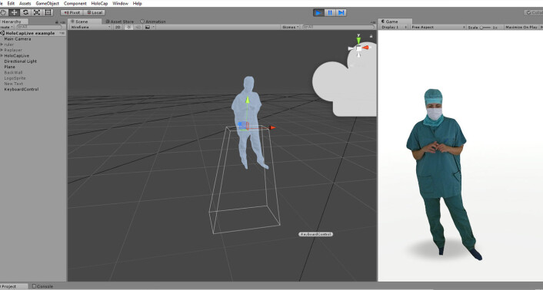Open the Hierarchy Create dropdown
The width and height of the screenshot is (543, 290).
(6, 27)
